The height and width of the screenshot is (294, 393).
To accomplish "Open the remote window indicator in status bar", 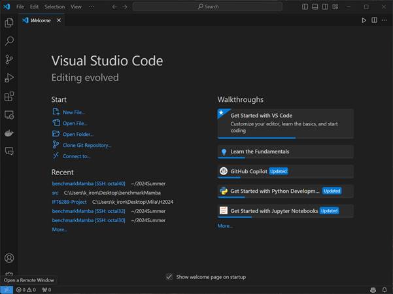I will [x=7, y=289].
